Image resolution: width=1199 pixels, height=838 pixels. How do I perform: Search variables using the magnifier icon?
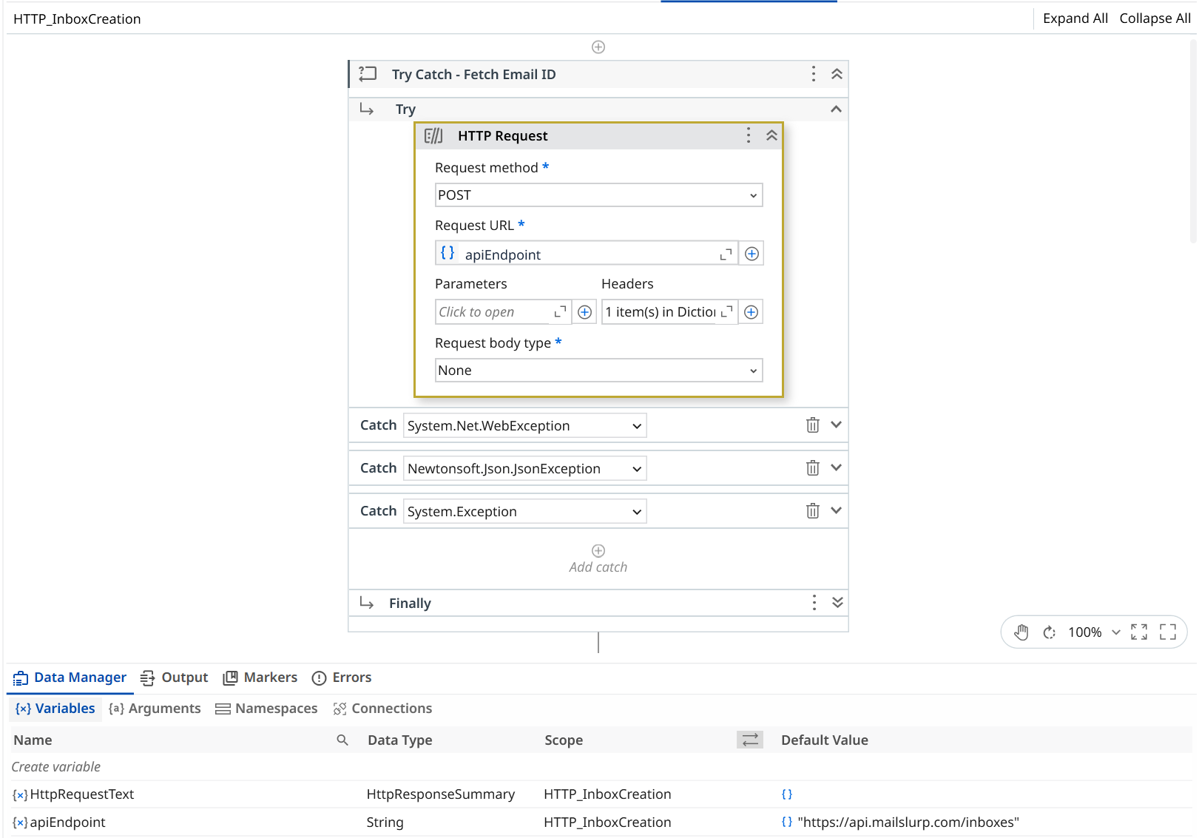[342, 740]
